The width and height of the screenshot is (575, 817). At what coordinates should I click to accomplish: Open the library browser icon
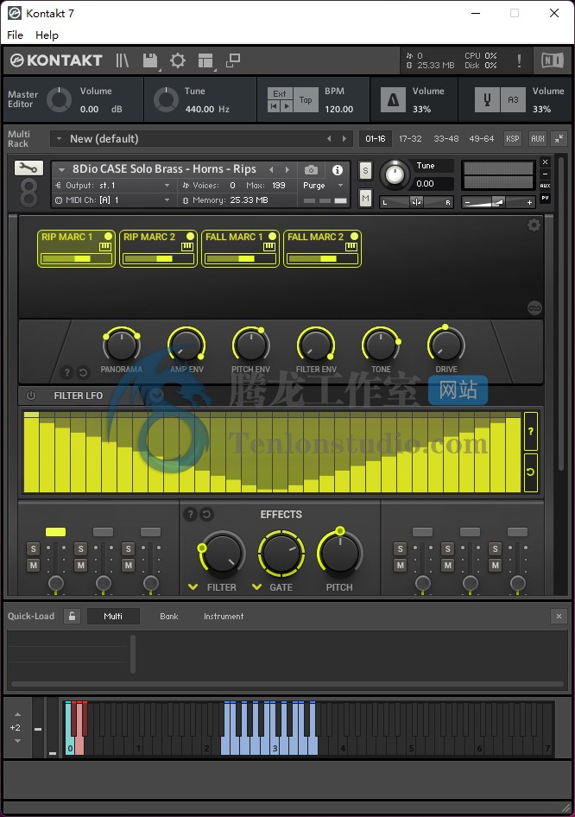click(x=122, y=60)
